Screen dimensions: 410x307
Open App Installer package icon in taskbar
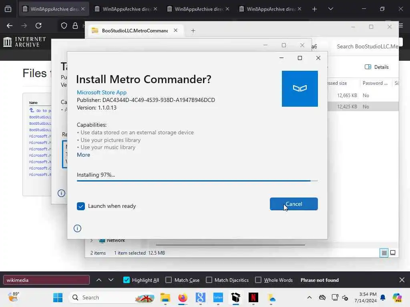pos(235,297)
